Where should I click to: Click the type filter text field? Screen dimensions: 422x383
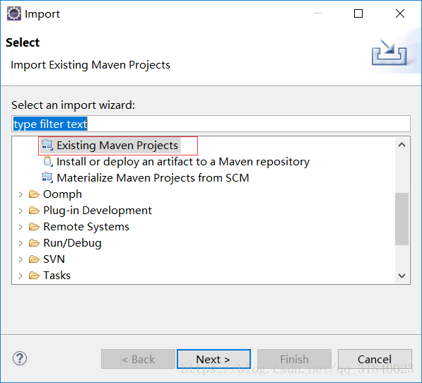click(211, 124)
